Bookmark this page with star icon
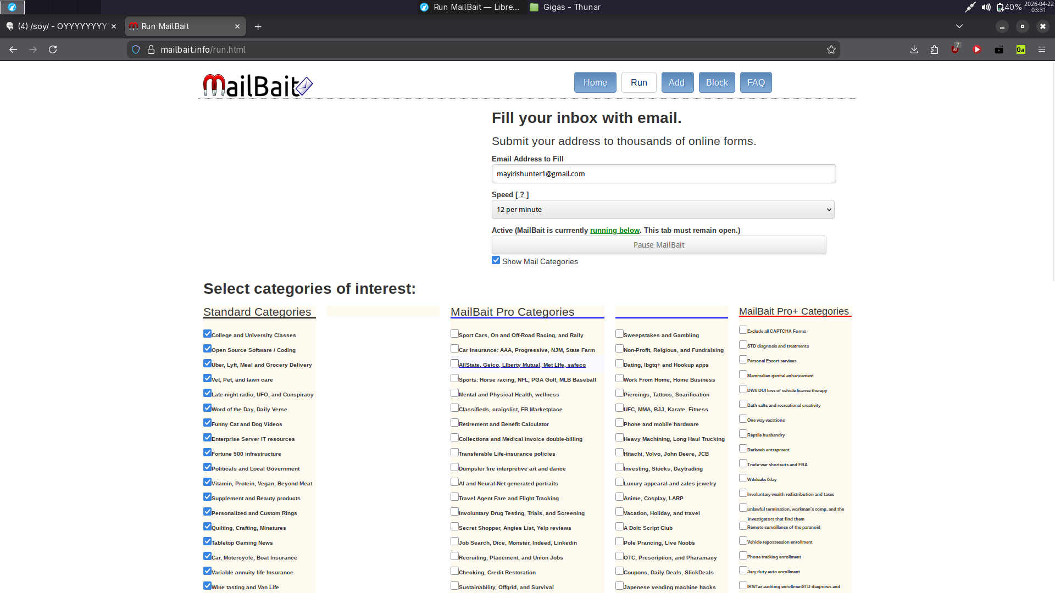Screen dimensions: 1055x593 click(x=831, y=49)
